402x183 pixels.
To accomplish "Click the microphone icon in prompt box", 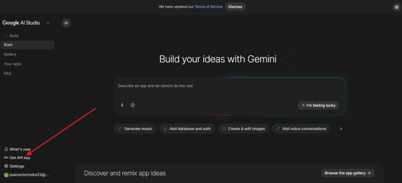I will [122, 105].
